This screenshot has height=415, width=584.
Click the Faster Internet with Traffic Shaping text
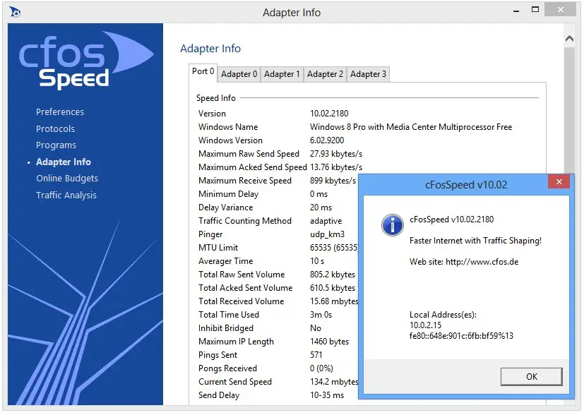(475, 241)
